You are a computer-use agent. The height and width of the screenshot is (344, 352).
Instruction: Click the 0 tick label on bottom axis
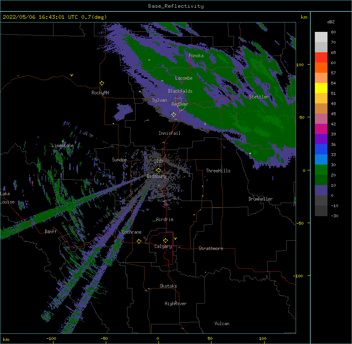158,339
